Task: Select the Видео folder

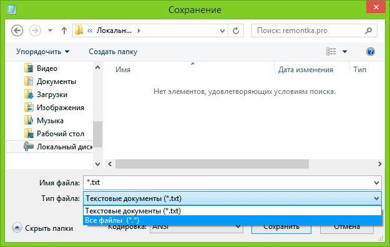Action: pyautogui.click(x=47, y=68)
